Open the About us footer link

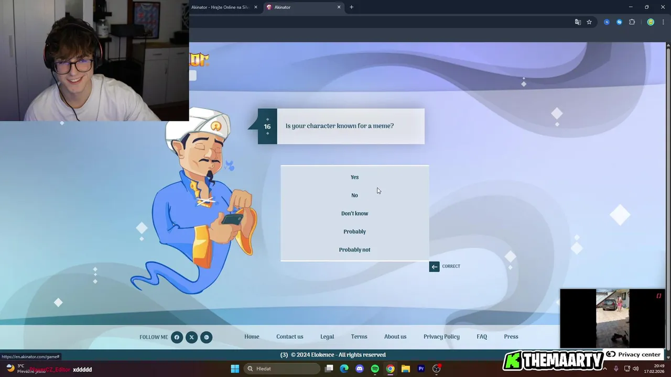[395, 337]
